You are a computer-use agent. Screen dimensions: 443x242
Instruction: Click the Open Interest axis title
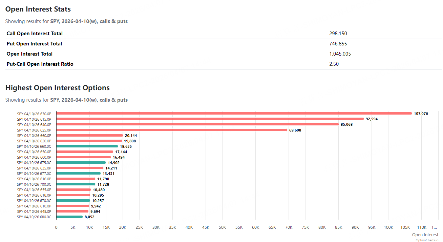(425, 235)
